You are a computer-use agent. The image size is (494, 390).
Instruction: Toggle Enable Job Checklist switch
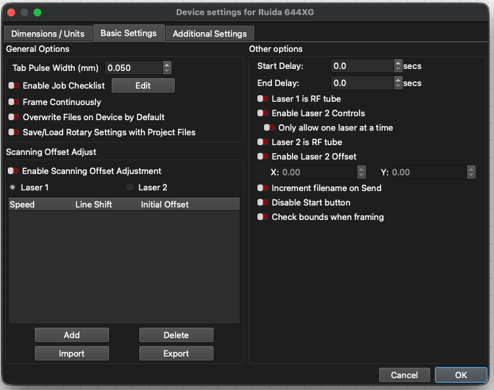[14, 85]
